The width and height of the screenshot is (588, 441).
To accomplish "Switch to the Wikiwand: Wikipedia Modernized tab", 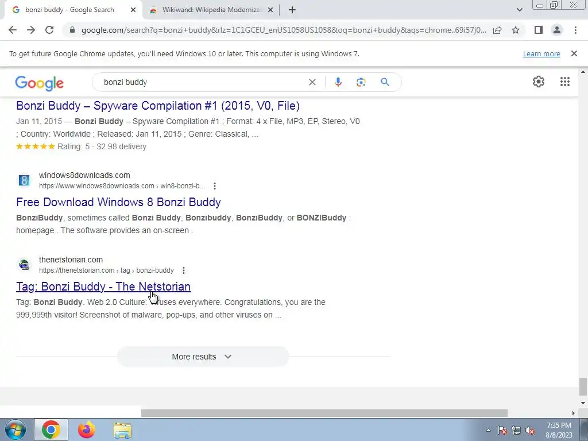I will (211, 10).
